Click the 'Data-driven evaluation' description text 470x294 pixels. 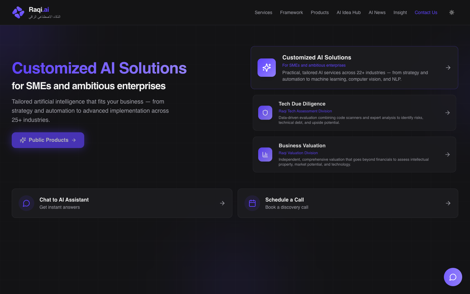pos(351,120)
